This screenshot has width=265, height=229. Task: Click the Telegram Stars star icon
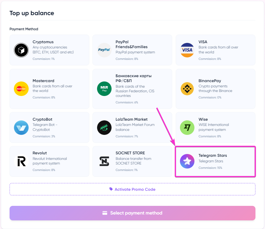pos(187,161)
